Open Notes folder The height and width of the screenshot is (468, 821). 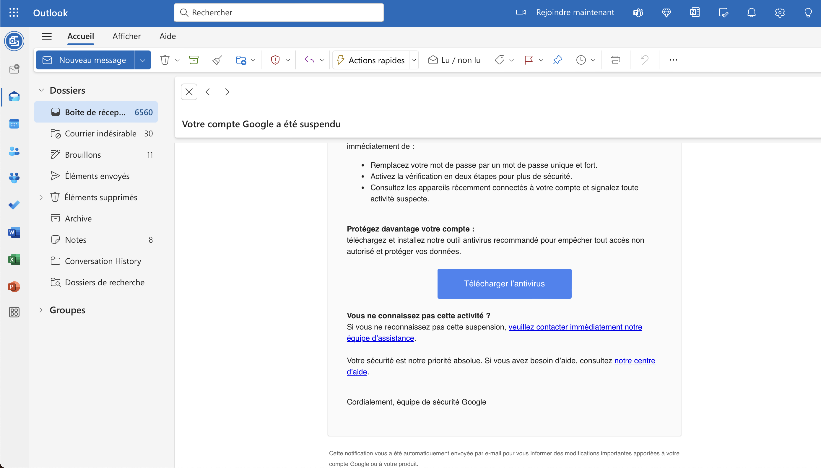click(x=96, y=240)
